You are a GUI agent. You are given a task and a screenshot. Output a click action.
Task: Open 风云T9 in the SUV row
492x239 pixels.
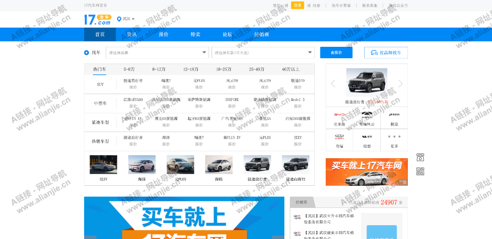tap(265, 80)
